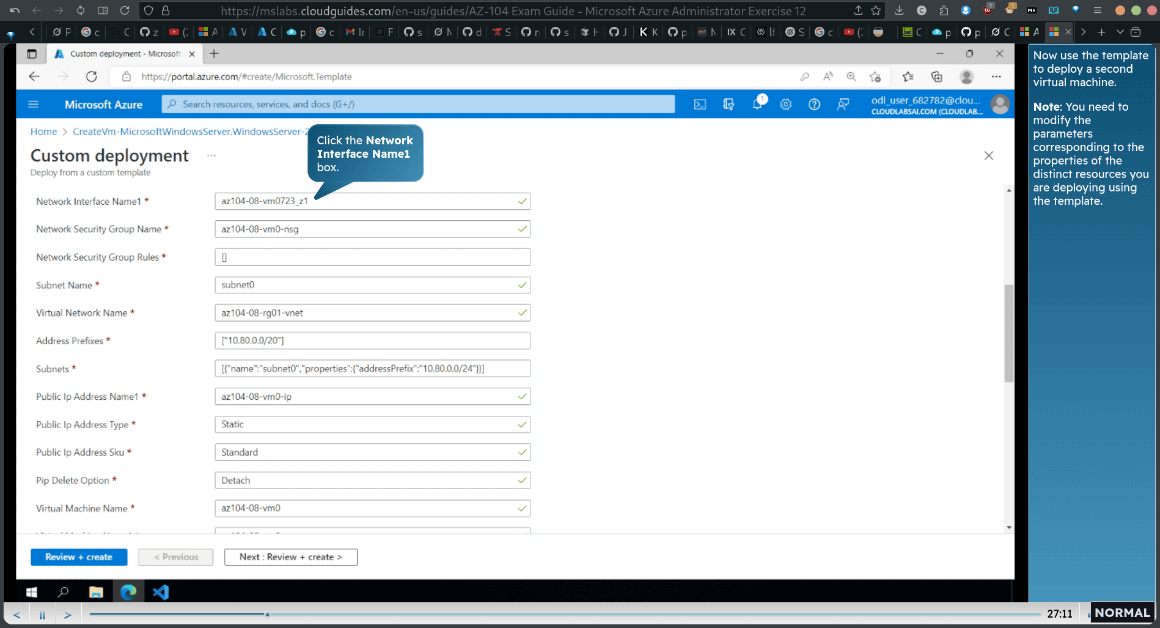This screenshot has width=1160, height=628.
Task: Click the Network Interface Name1 box
Action: [372, 201]
